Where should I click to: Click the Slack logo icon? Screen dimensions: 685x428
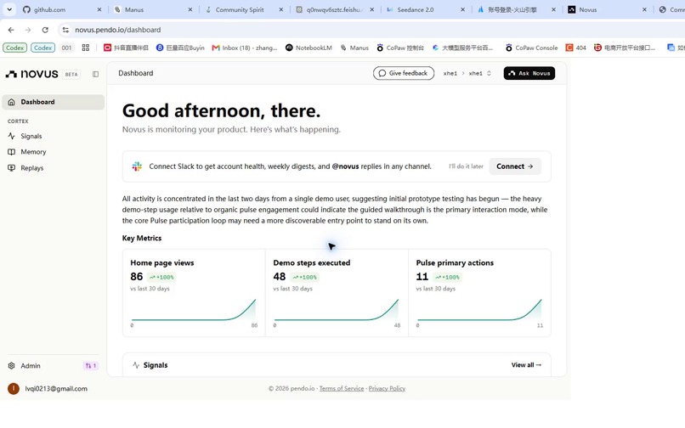click(x=137, y=166)
